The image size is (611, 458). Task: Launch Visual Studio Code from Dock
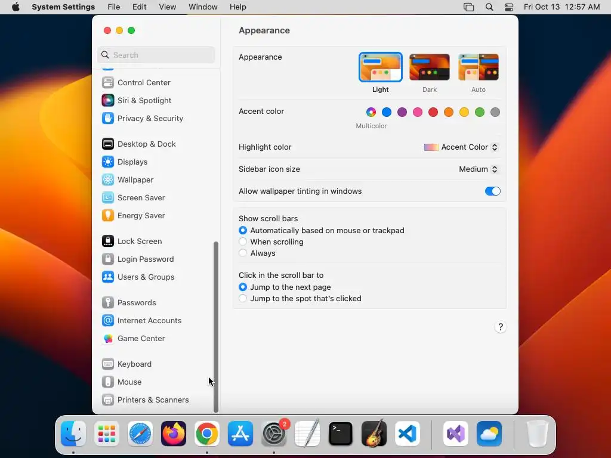pos(408,434)
